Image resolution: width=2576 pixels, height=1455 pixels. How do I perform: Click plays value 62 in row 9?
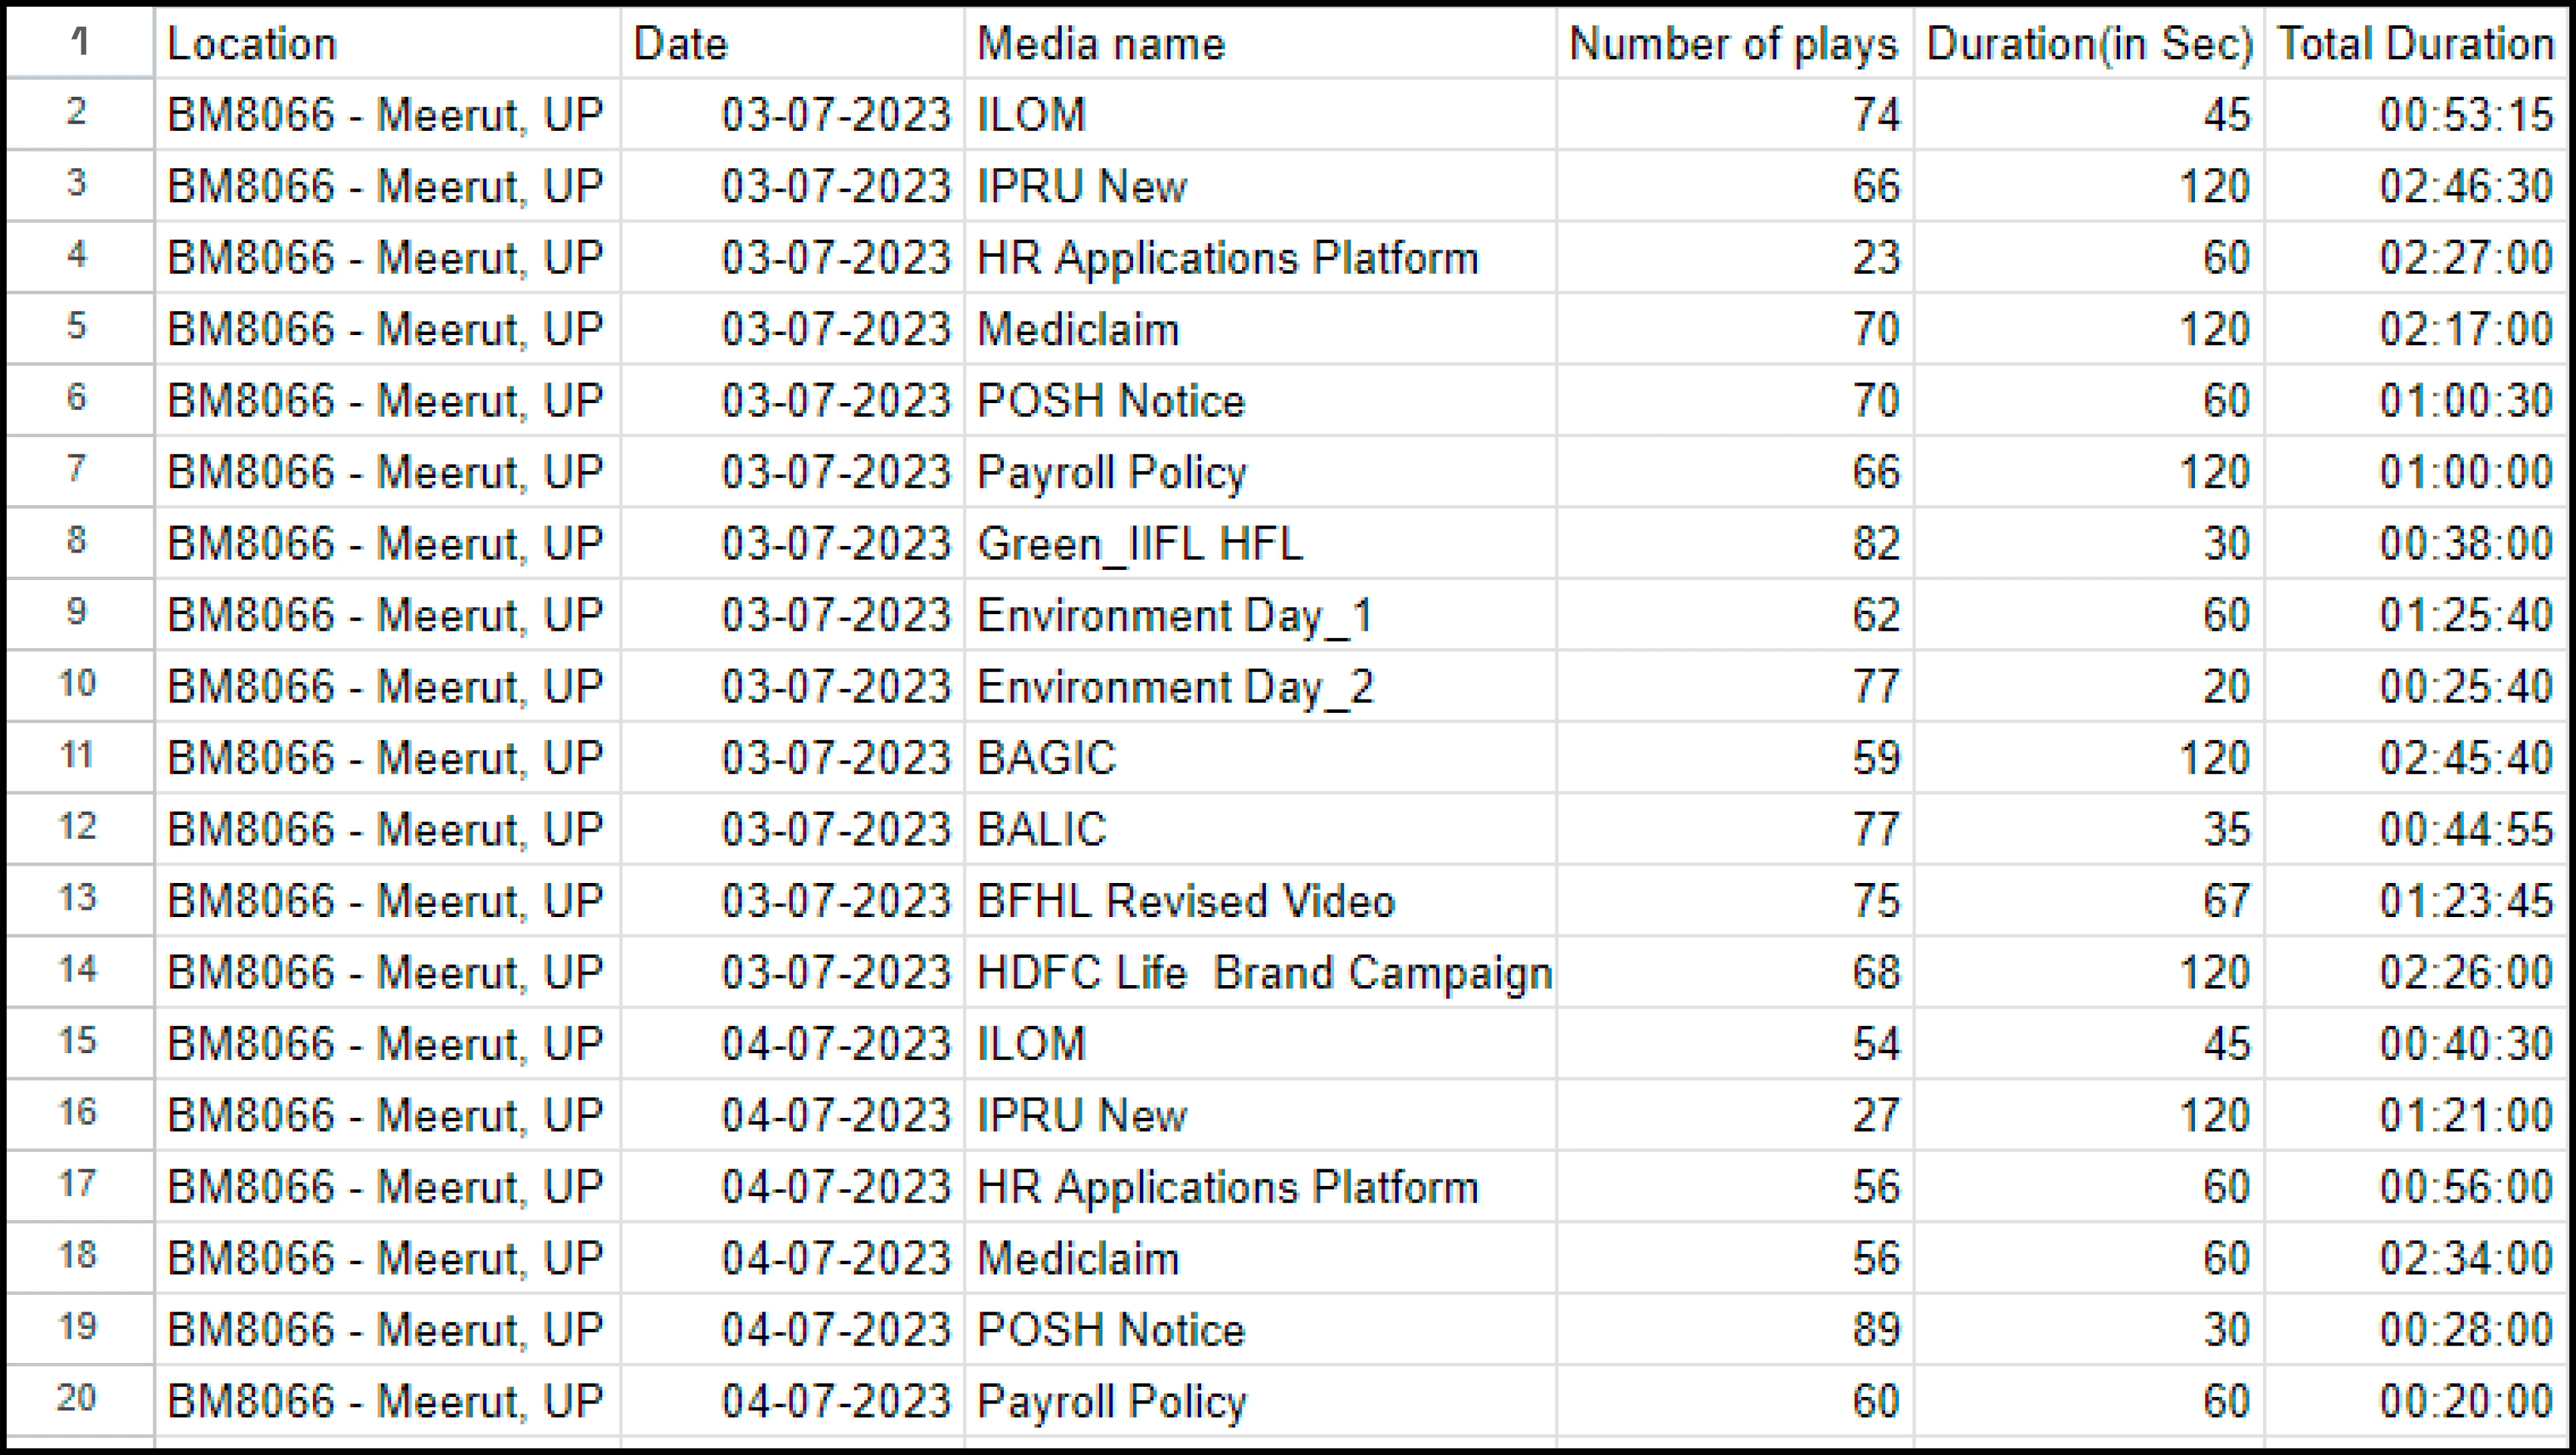1735,614
